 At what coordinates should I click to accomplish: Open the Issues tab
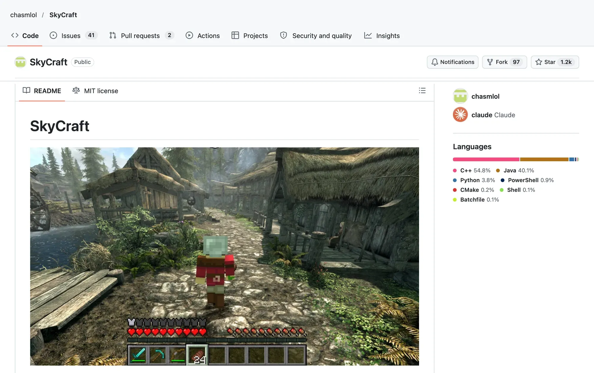pyautogui.click(x=74, y=36)
